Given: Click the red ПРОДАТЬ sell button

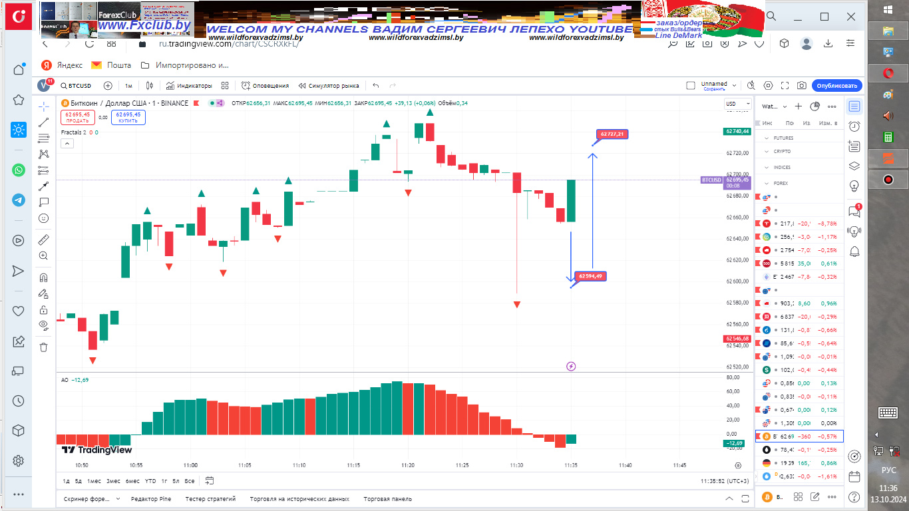Looking at the screenshot, I should pos(78,117).
